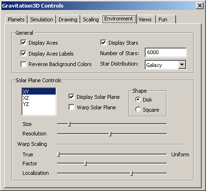Click the Resolution slider thumb
The width and height of the screenshot is (206, 191).
pos(110,134)
